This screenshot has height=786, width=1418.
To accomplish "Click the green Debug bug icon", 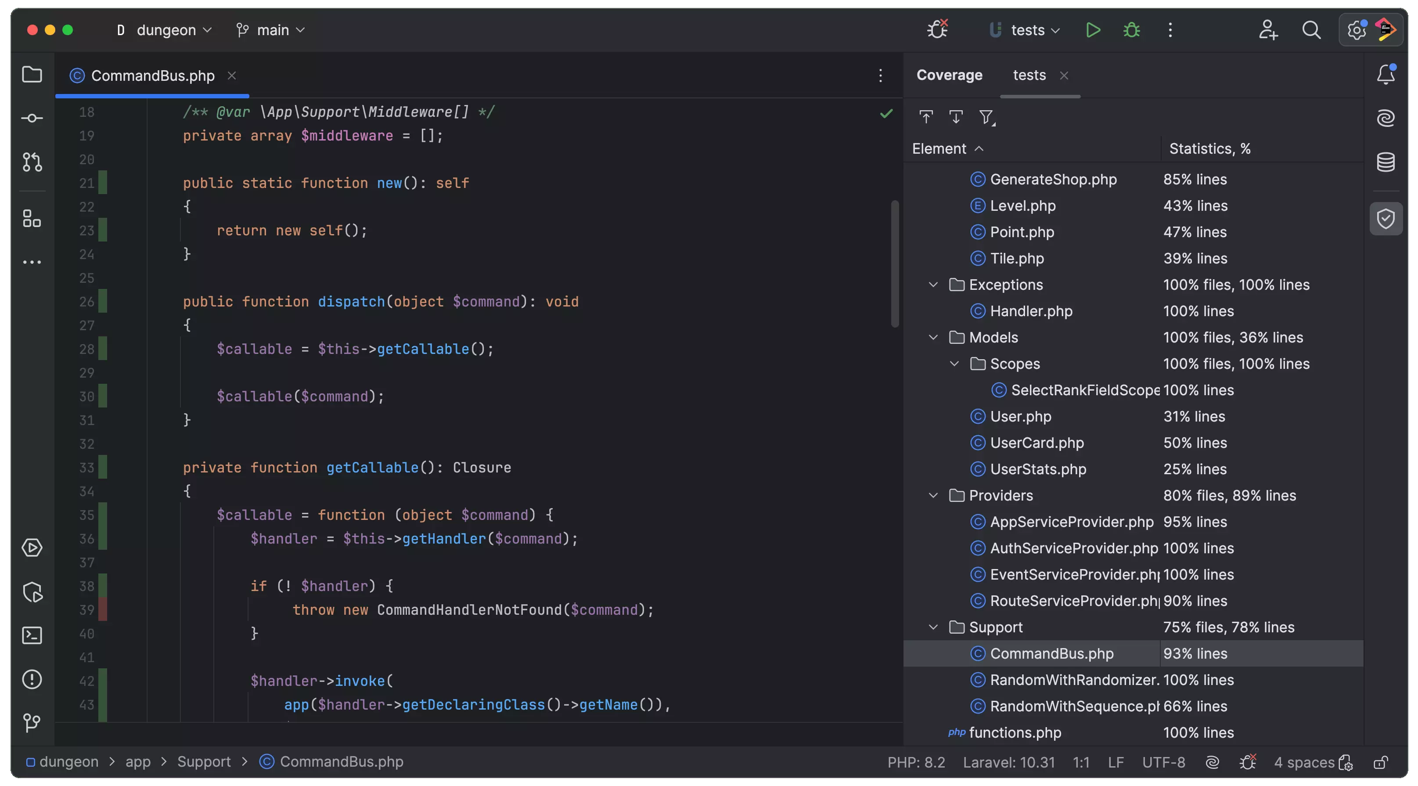I will coord(1132,30).
